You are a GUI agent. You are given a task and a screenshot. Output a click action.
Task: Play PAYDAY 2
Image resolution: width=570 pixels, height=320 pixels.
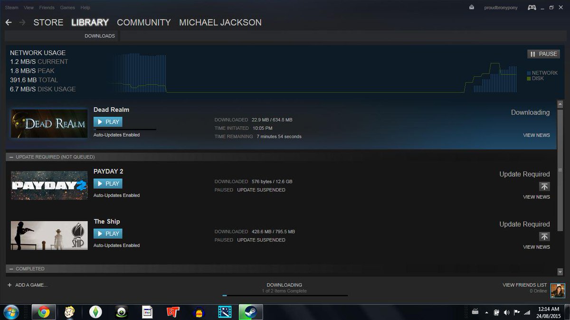108,184
